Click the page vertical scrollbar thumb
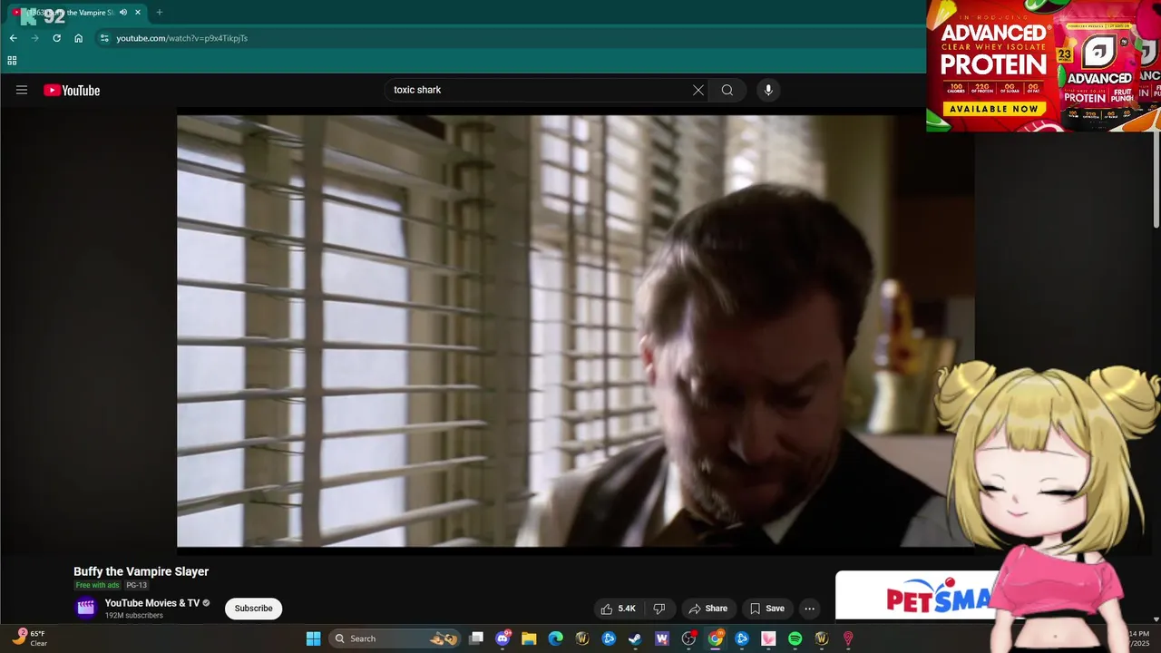1161x653 pixels. (x=1156, y=181)
